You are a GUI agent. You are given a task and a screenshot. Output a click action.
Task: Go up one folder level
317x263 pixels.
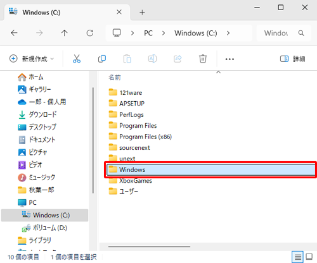(64, 33)
